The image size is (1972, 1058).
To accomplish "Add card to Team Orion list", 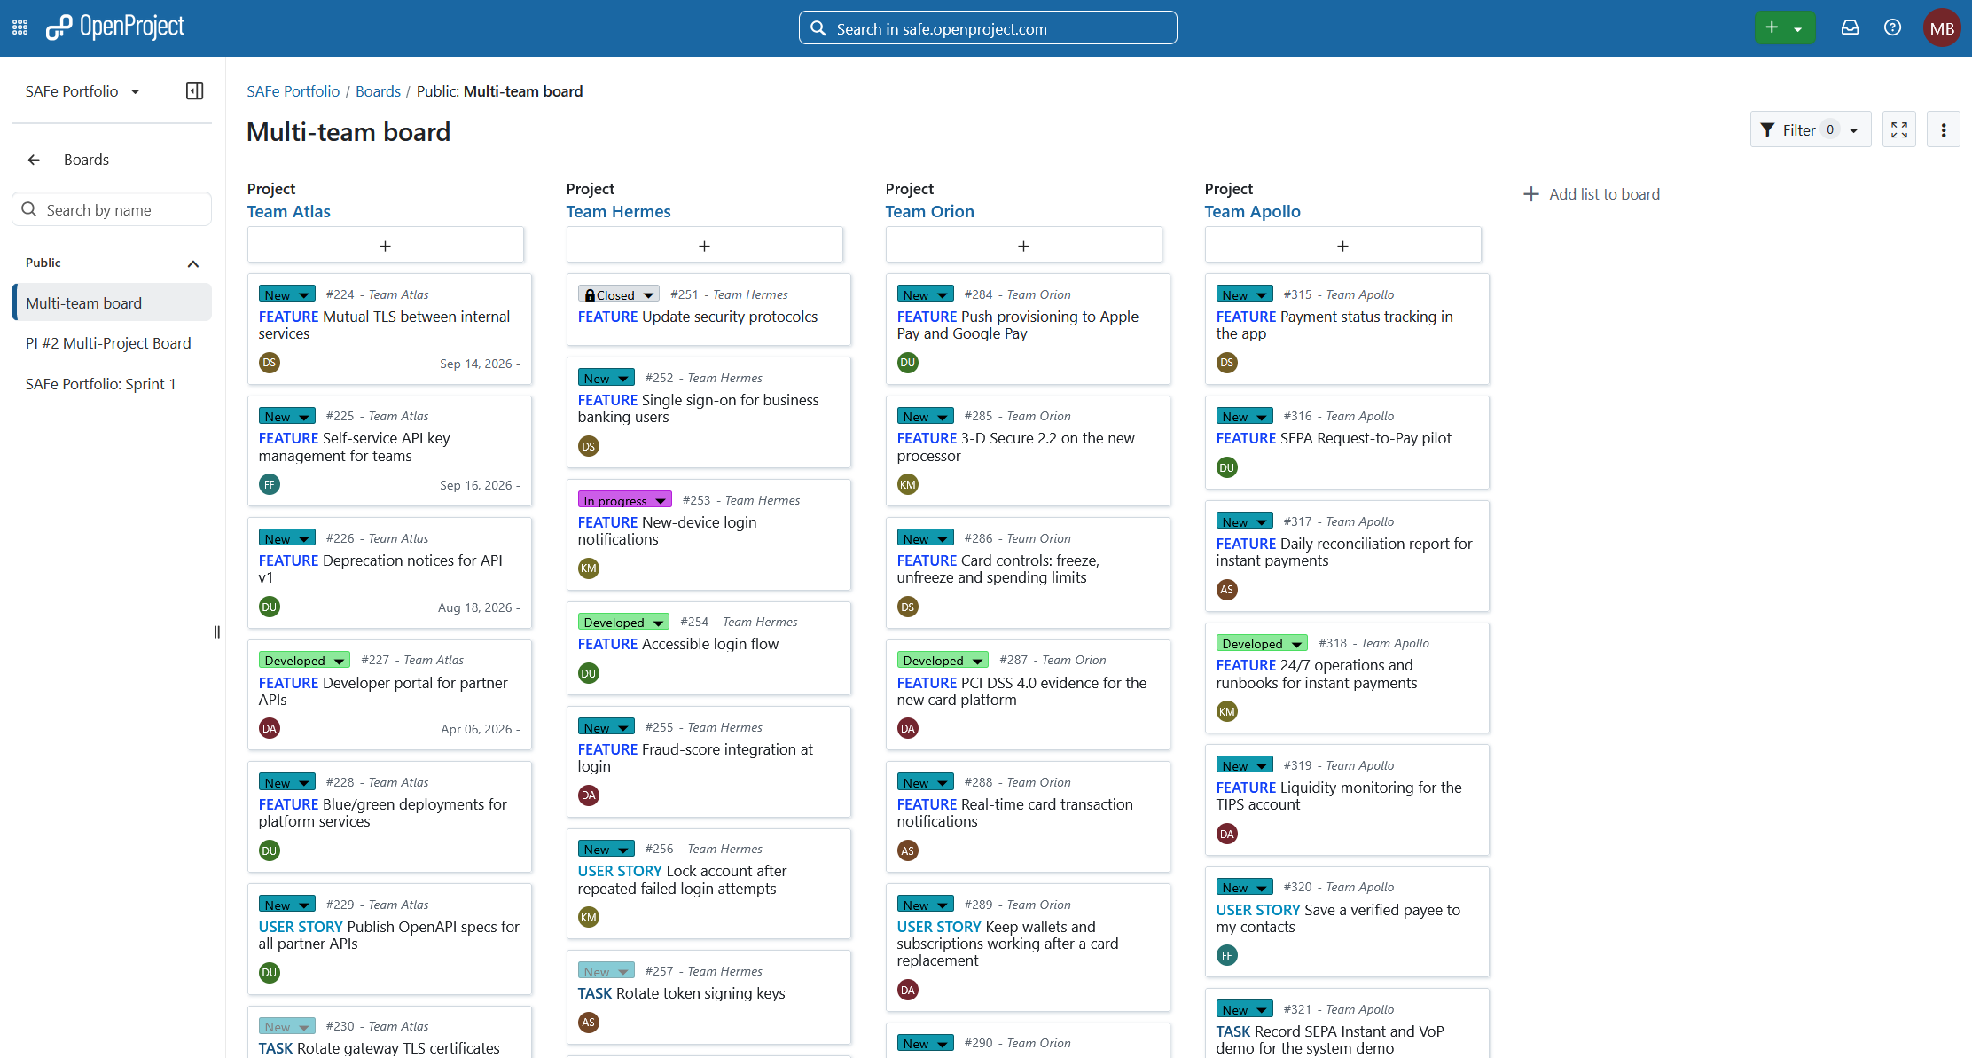I will 1023,245.
